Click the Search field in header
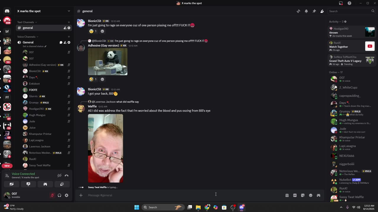The width and height of the screenshot is (378, 212). point(351,11)
